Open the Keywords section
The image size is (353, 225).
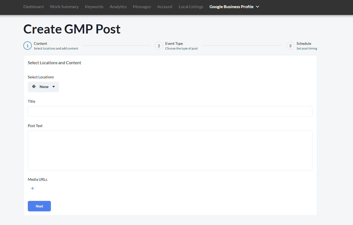pos(94,7)
